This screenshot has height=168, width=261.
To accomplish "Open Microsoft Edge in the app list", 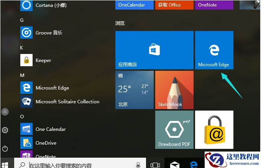I will [44, 88].
